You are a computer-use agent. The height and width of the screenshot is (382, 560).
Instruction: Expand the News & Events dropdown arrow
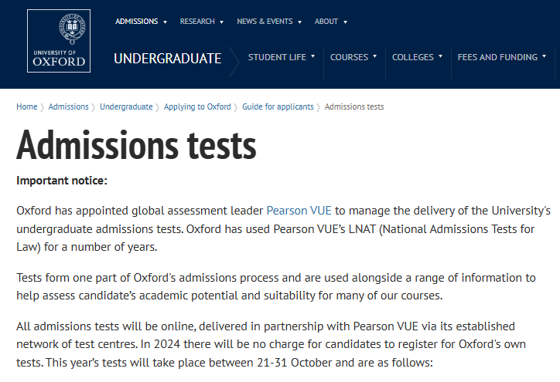(299, 22)
